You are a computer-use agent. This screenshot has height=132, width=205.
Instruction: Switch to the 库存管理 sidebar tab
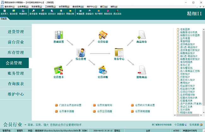point(16,53)
